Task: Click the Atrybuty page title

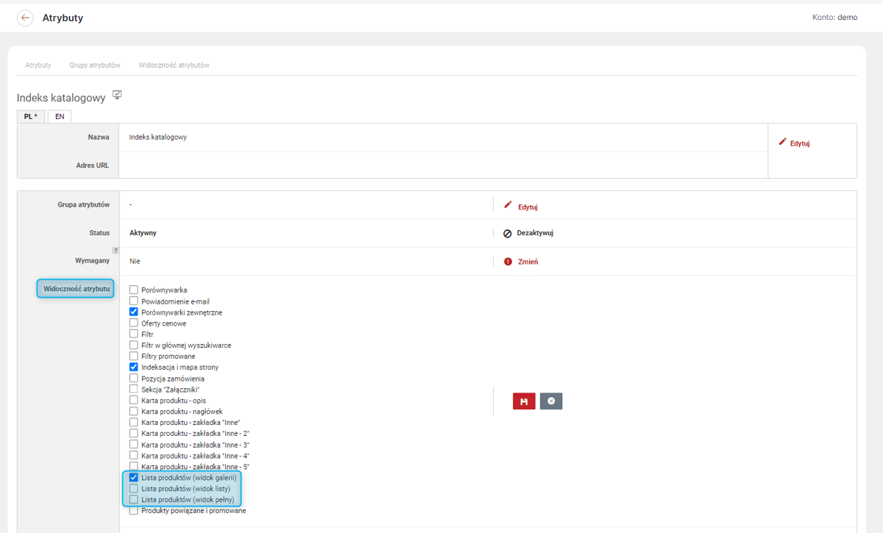Action: (x=63, y=18)
